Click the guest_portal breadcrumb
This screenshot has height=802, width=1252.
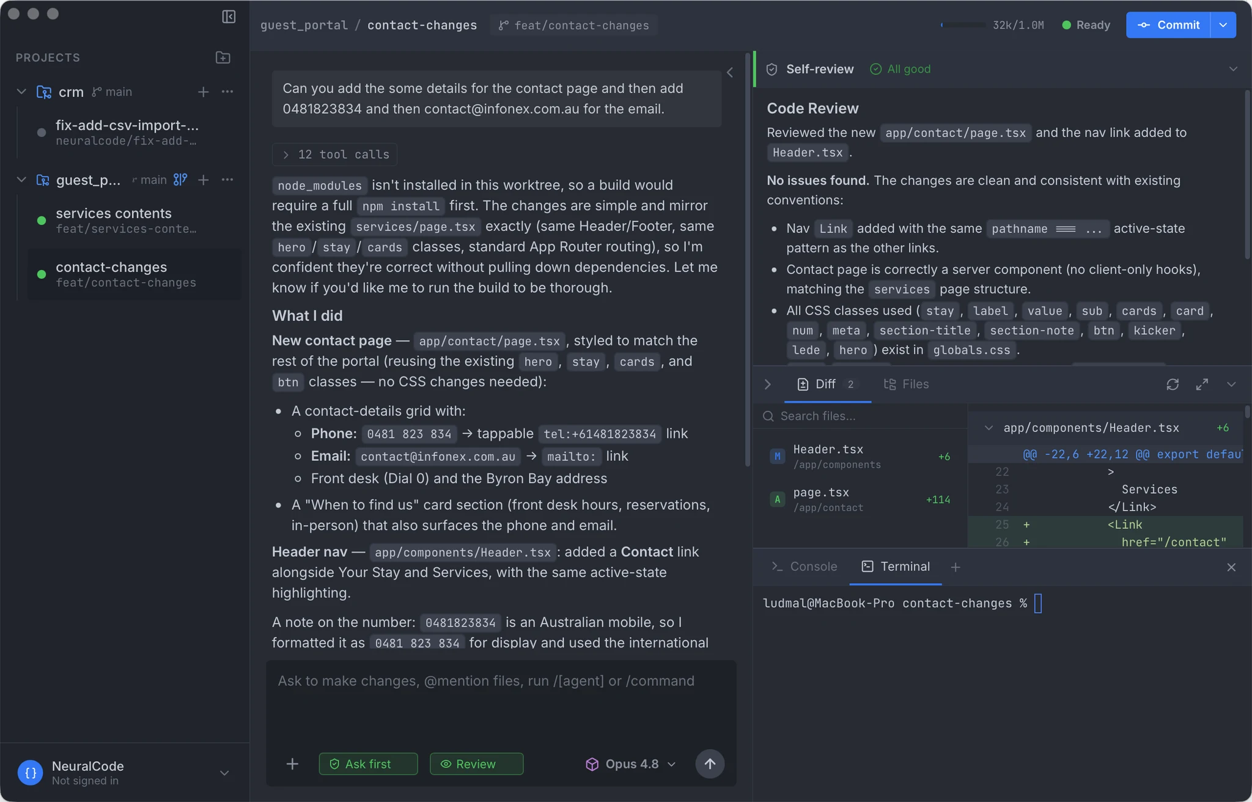point(304,25)
